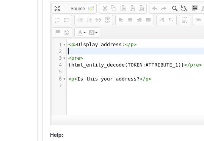Click the Insert Link icon
204x141 pixels.
point(198,20)
